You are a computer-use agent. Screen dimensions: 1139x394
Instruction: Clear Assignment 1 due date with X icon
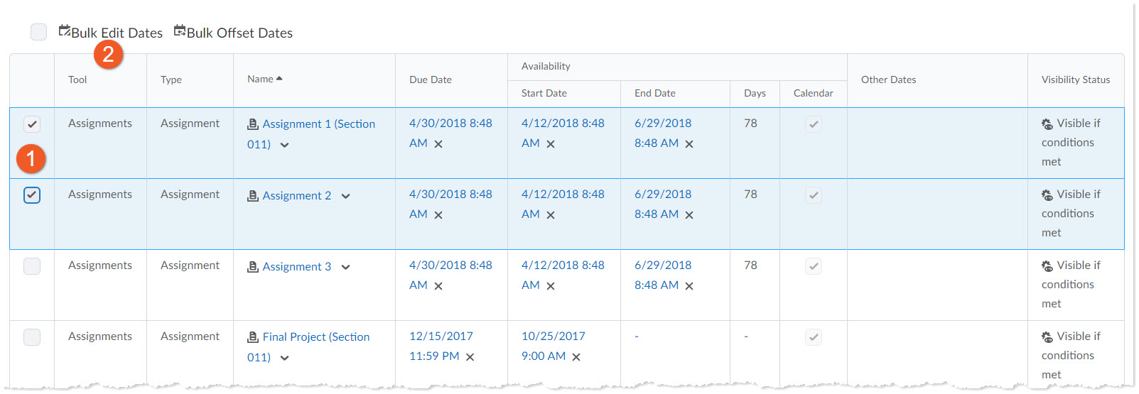tap(438, 144)
